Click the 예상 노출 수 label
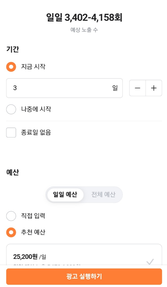Screen dimensions: 167x287 [x=84, y=30]
